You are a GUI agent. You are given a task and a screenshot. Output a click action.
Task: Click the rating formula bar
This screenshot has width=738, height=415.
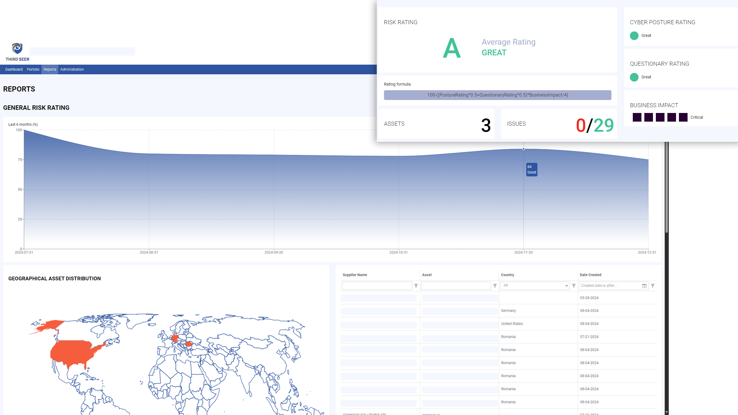tap(498, 95)
